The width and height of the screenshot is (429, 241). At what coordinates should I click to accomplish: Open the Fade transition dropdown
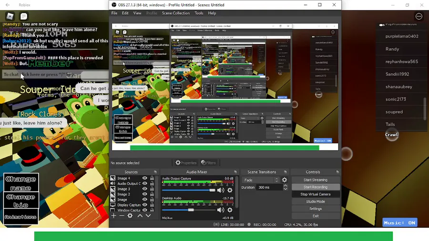[x=260, y=180]
